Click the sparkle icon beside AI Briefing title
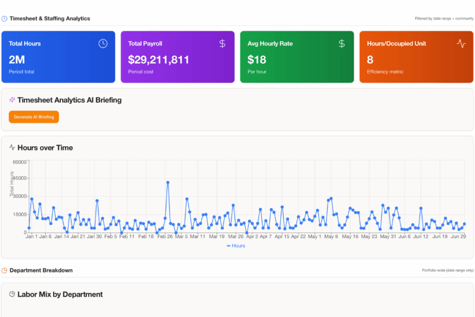Screen dimensions: 475x317 12,100
